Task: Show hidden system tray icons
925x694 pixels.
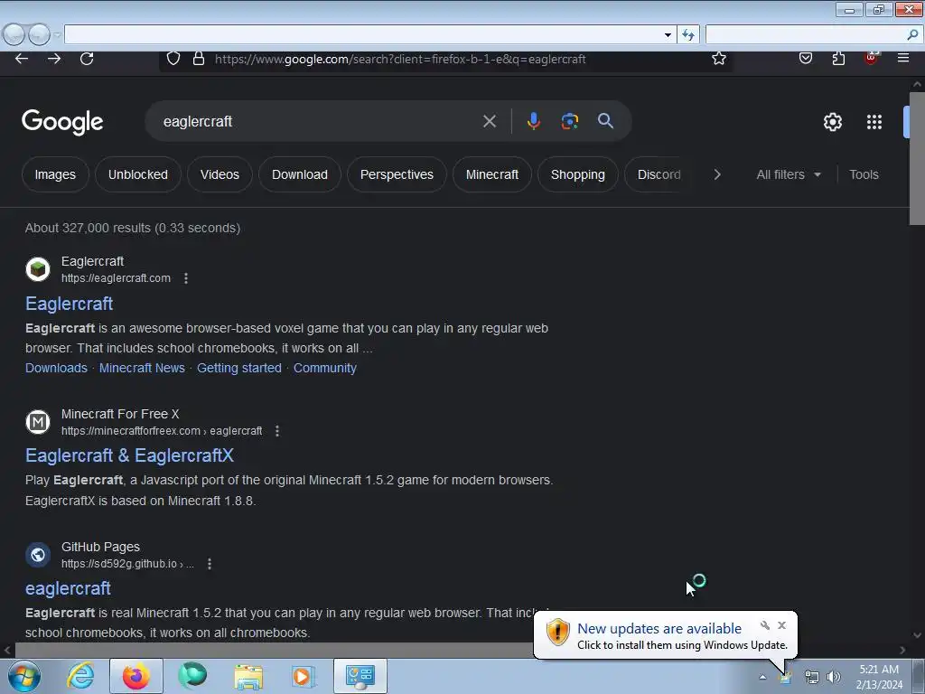Action: [762, 677]
